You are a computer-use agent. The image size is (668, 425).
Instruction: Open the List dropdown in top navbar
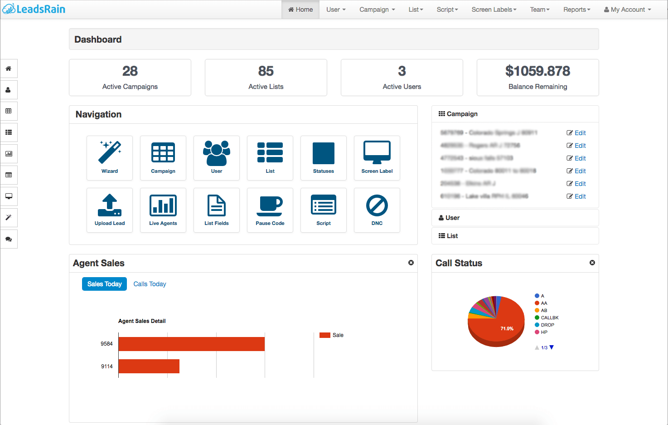(x=416, y=10)
